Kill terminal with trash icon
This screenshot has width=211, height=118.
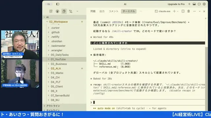189,11
